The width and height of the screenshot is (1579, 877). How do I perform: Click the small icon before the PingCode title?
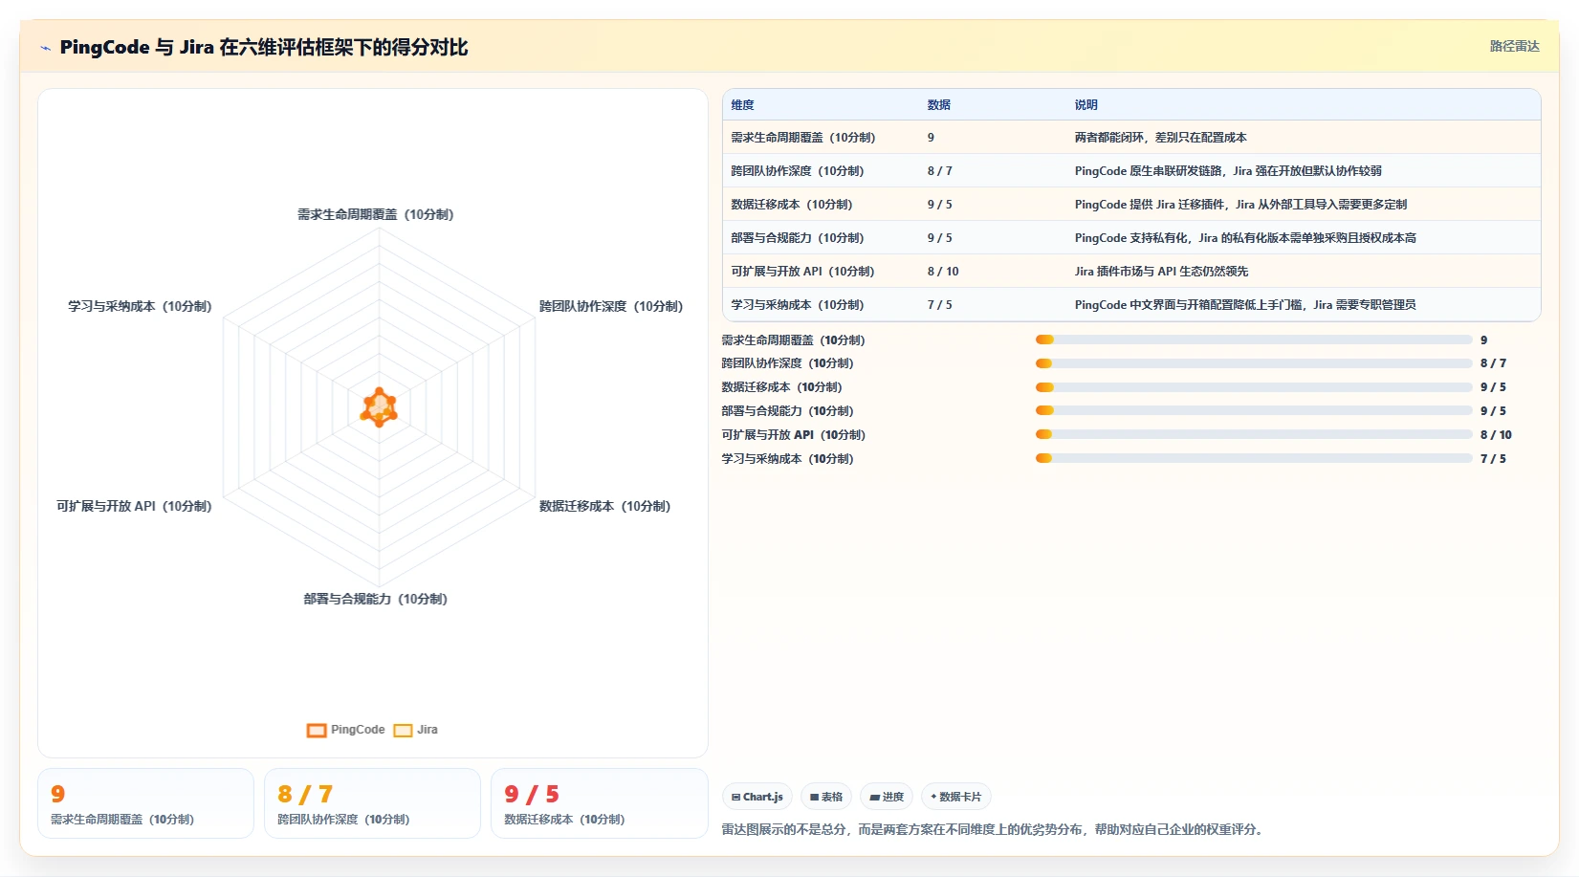coord(45,48)
